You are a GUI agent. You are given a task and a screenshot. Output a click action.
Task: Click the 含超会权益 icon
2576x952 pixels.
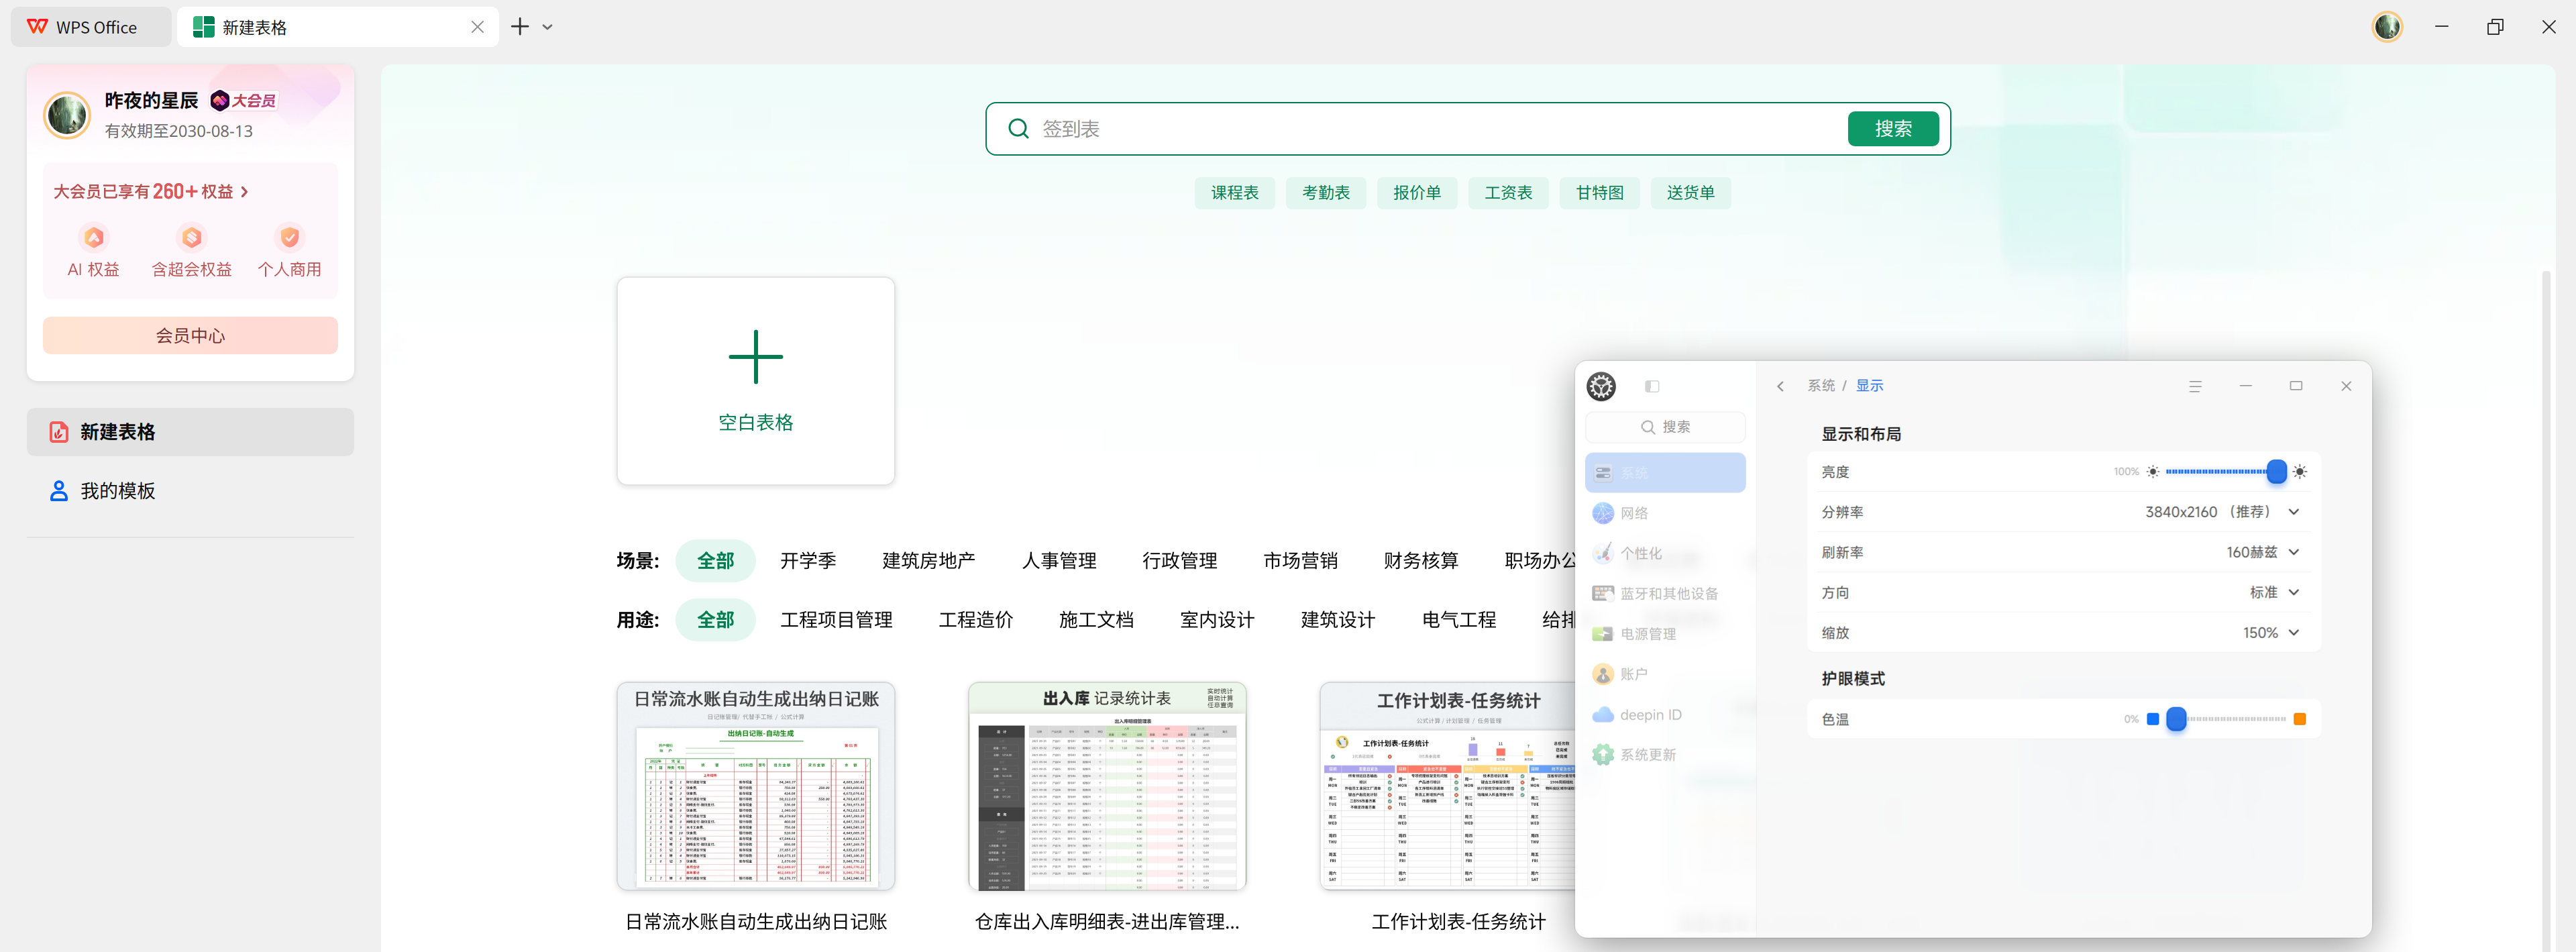click(191, 237)
